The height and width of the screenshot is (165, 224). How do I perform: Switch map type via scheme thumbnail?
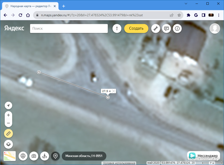(10, 156)
